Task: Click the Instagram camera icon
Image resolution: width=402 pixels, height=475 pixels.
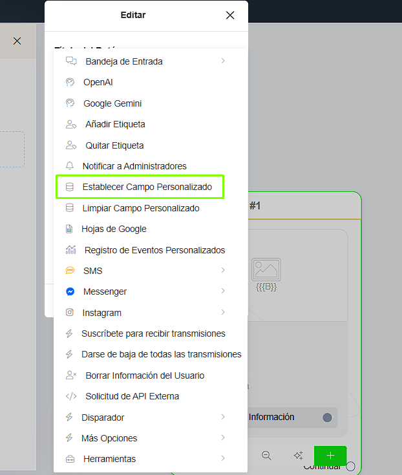Action: [x=70, y=312]
